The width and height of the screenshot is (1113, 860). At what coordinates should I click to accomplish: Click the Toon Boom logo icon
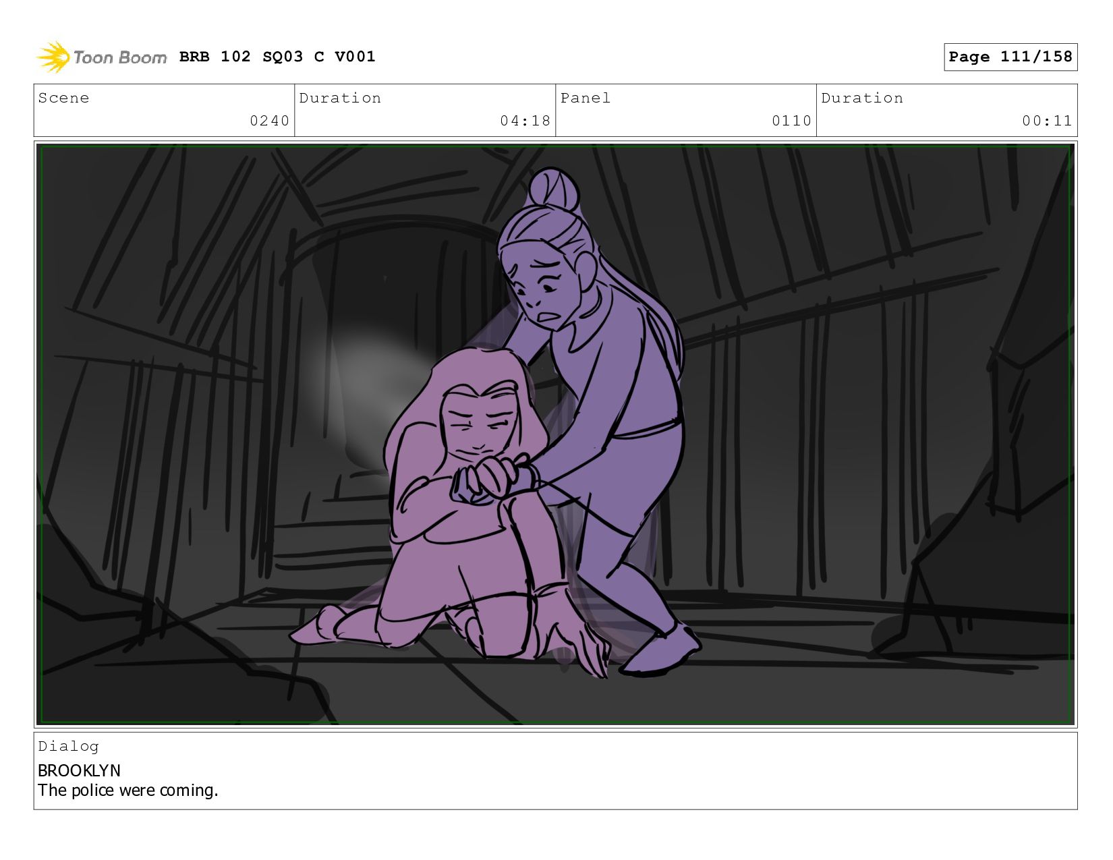[53, 57]
